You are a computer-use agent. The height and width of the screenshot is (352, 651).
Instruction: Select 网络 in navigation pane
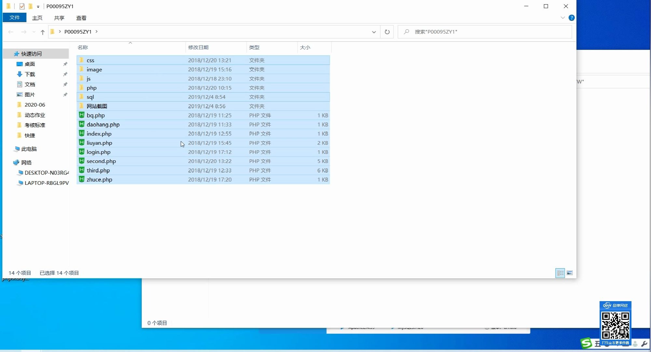click(x=26, y=162)
